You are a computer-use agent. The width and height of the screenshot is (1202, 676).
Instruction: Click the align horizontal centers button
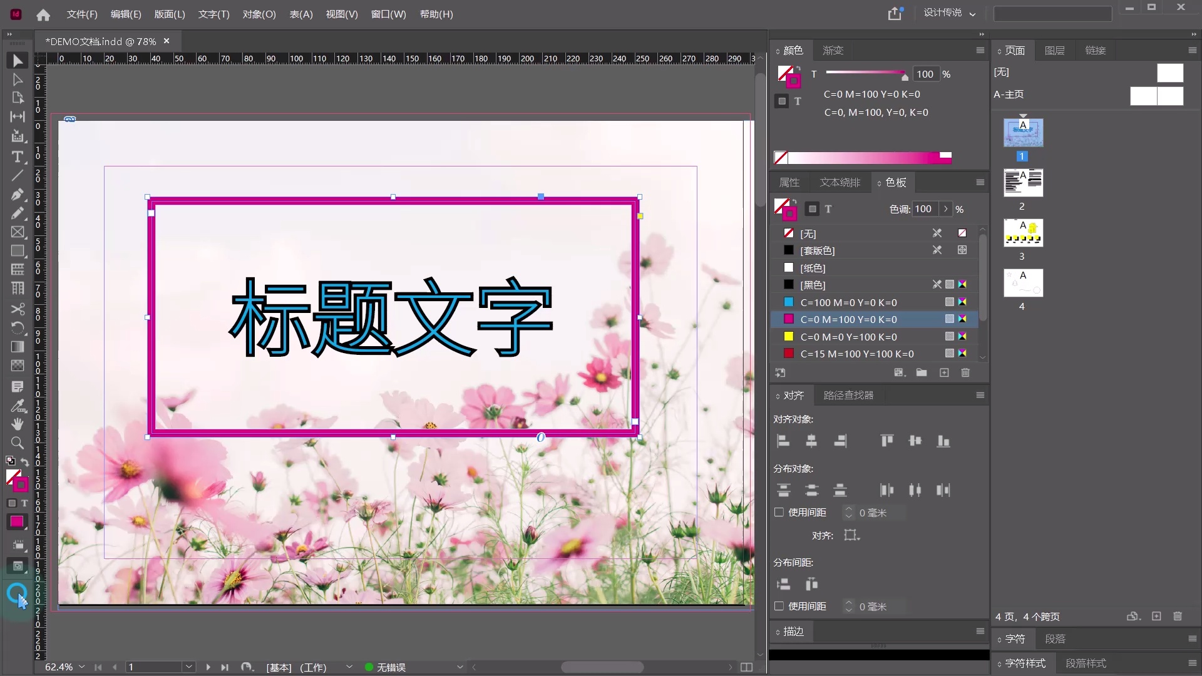tap(812, 441)
